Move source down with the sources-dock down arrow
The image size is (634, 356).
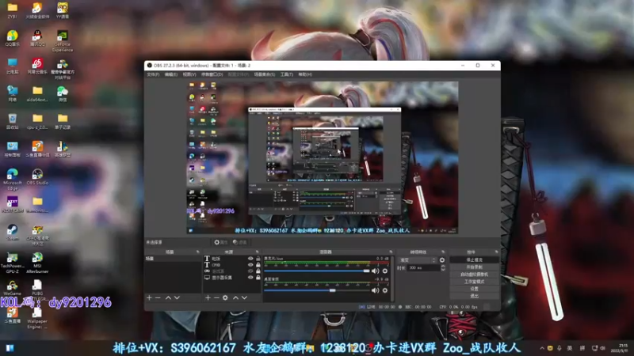coord(244,298)
